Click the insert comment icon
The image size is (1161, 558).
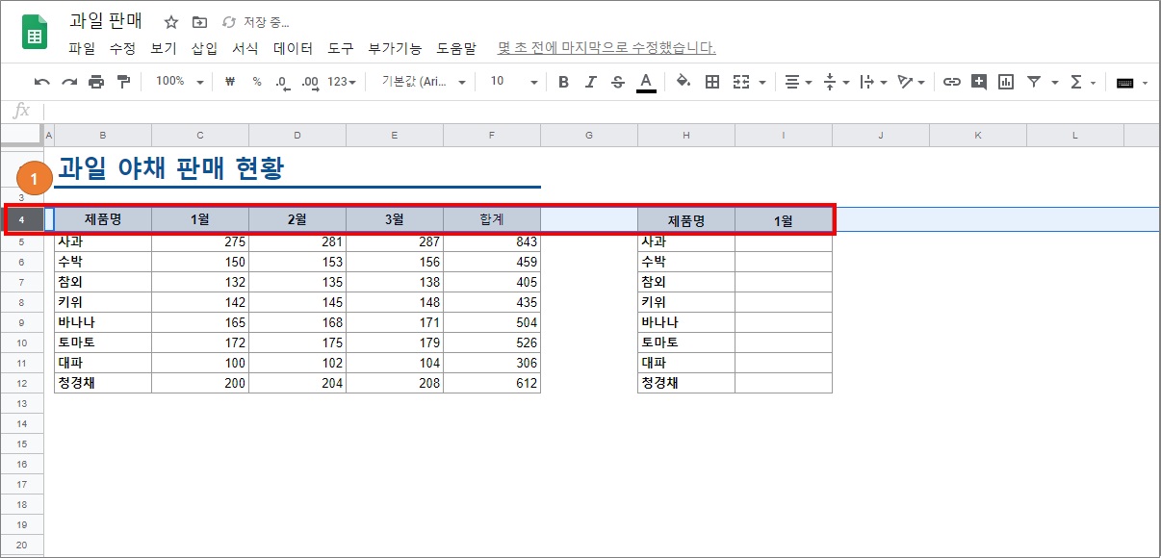979,83
